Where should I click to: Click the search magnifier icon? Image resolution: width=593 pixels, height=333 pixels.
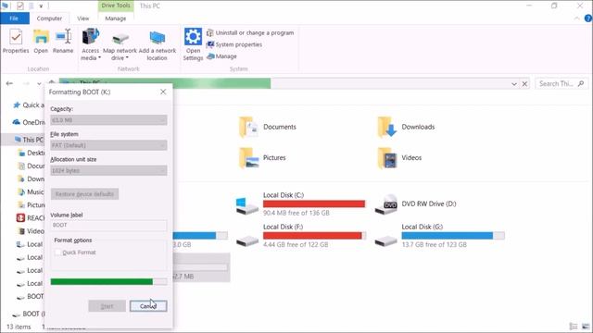coord(581,83)
